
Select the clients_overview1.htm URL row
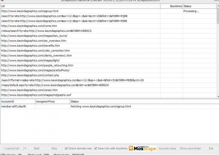(x=108, y=56)
